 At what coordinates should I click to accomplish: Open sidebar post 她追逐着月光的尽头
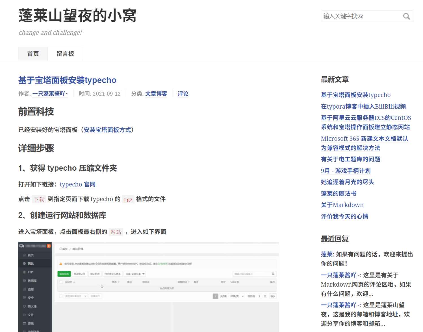(x=347, y=182)
